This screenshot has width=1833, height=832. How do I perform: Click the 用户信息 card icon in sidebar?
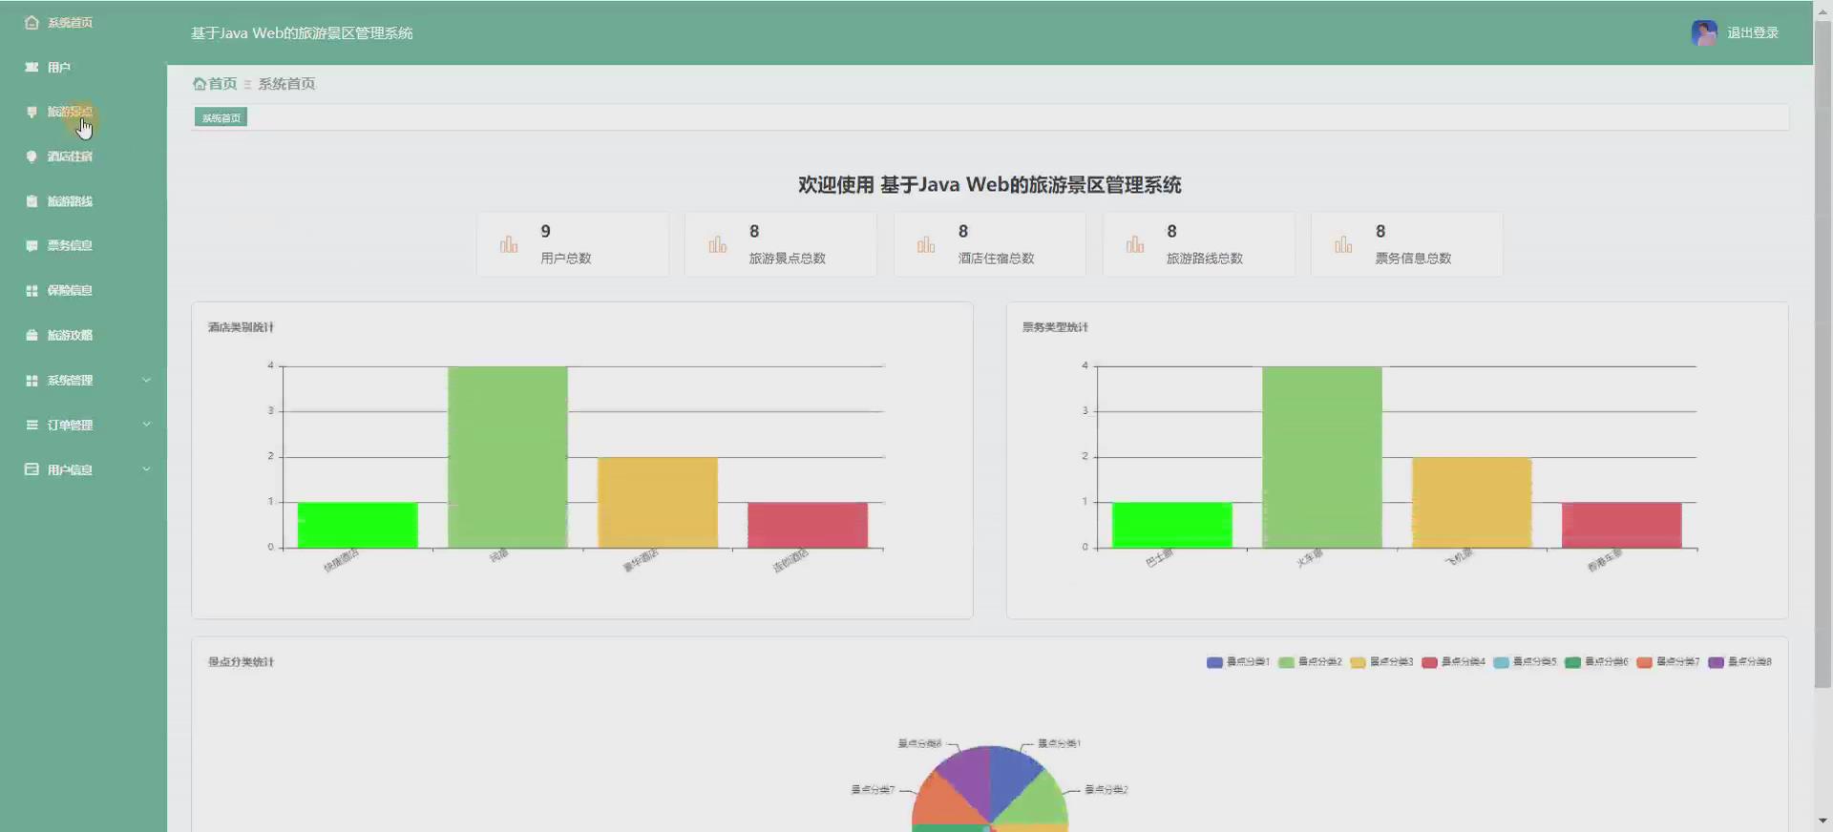tap(32, 469)
